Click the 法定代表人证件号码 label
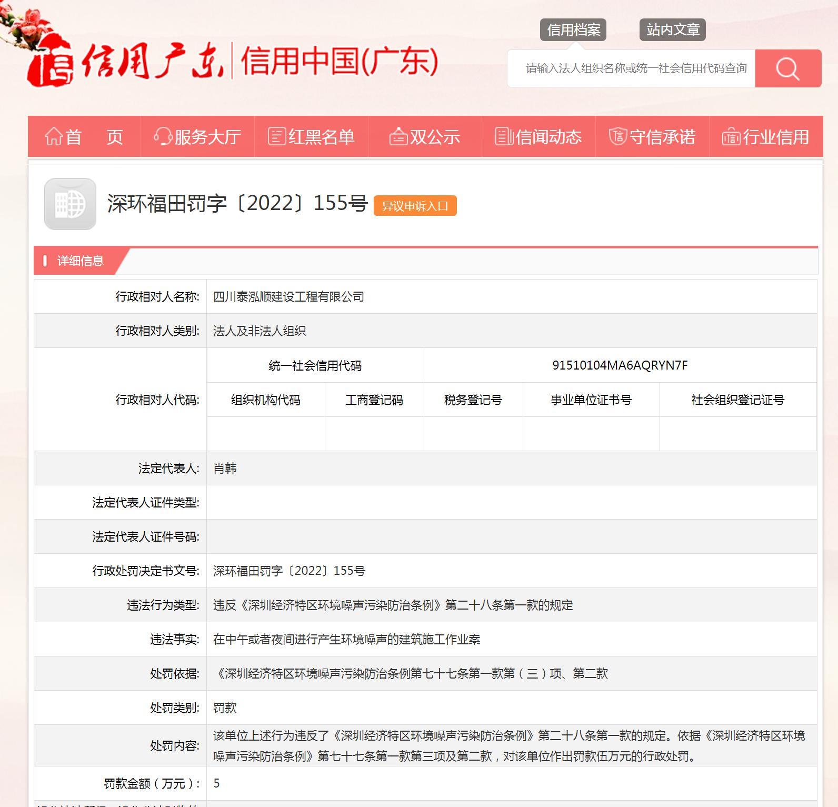The width and height of the screenshot is (838, 807). 146,537
